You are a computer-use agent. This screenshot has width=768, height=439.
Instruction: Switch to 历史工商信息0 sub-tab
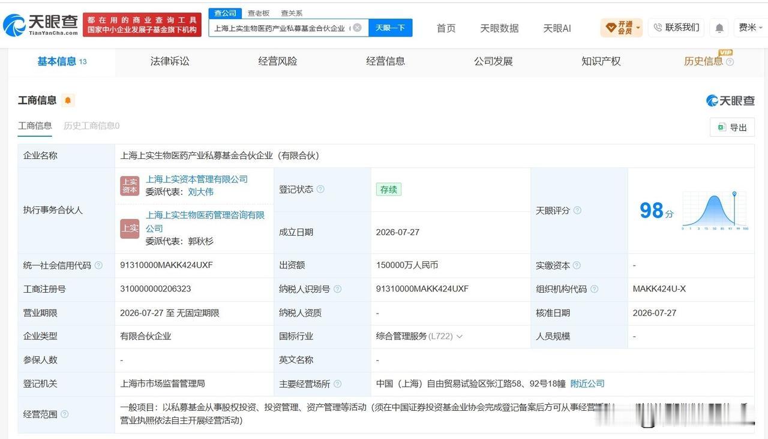tap(92, 126)
